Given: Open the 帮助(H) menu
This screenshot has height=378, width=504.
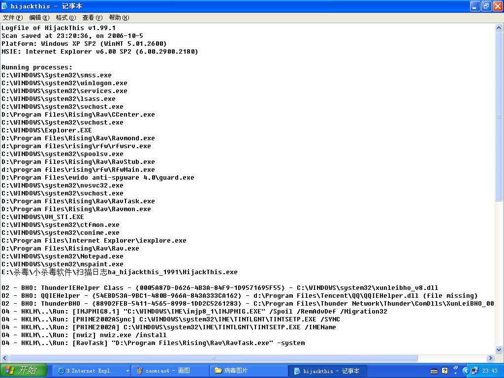Looking at the screenshot, I should (x=119, y=18).
